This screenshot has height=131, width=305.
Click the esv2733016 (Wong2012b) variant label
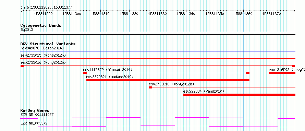[x=43, y=62]
